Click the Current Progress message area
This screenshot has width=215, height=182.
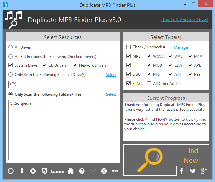[166, 122]
